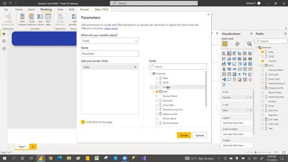Uncheck Sales in the right Fields pane
Viewport: 288px width, 162px height.
[x=262, y=52]
